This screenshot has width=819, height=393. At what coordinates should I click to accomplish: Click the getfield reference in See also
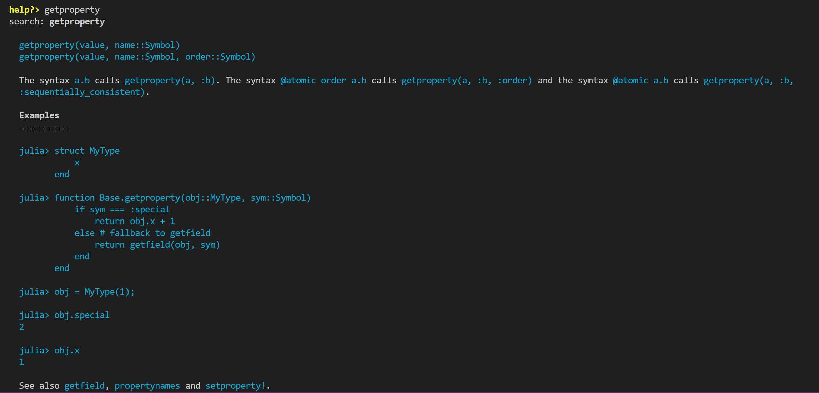(84, 386)
